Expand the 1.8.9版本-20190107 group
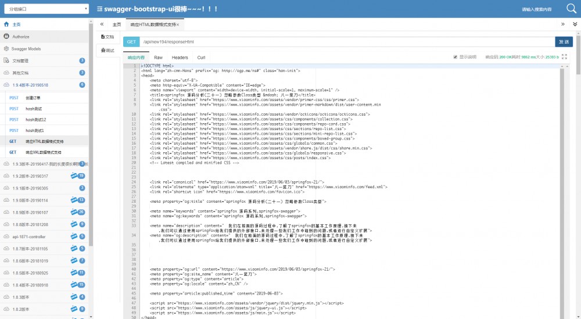The width and height of the screenshot is (581, 319). click(x=45, y=212)
